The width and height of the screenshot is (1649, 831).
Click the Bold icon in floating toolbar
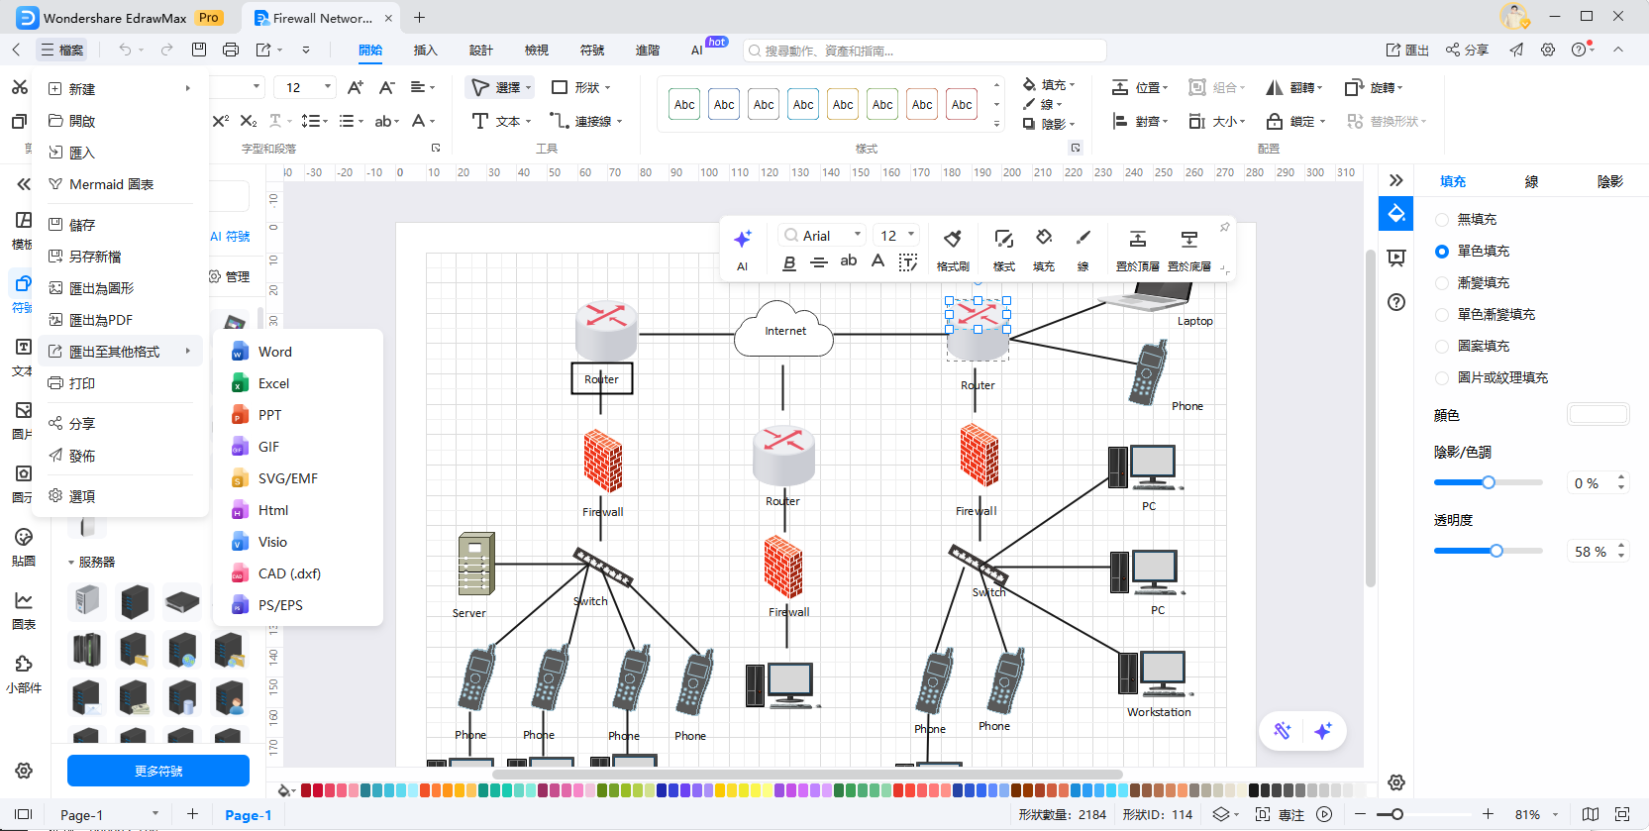(789, 262)
